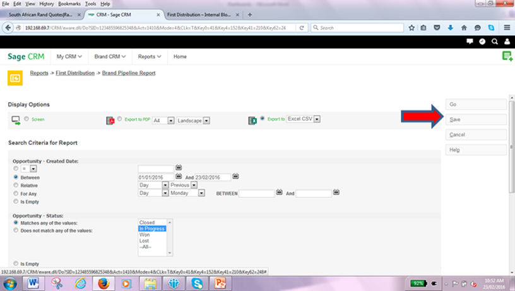The image size is (515, 291).
Task: Click the Save button
Action: pyautogui.click(x=476, y=119)
